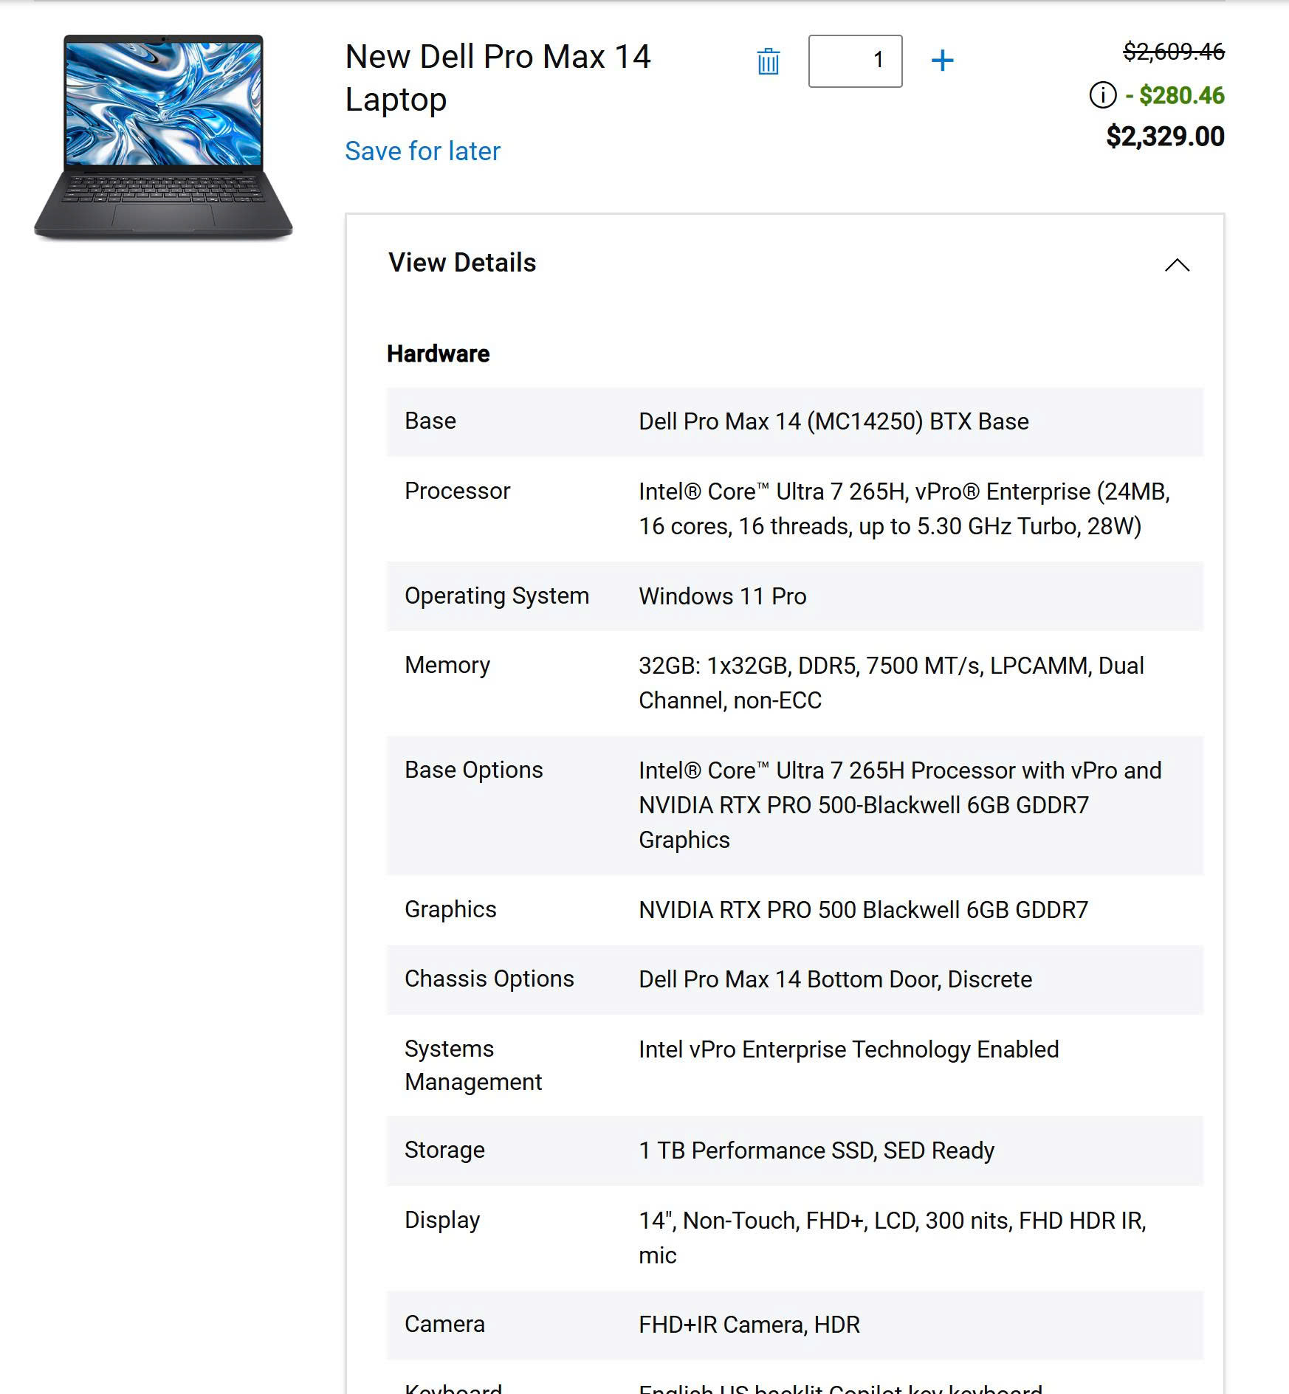
Task: Select the Windows 11 Pro operating system value
Action: [722, 596]
